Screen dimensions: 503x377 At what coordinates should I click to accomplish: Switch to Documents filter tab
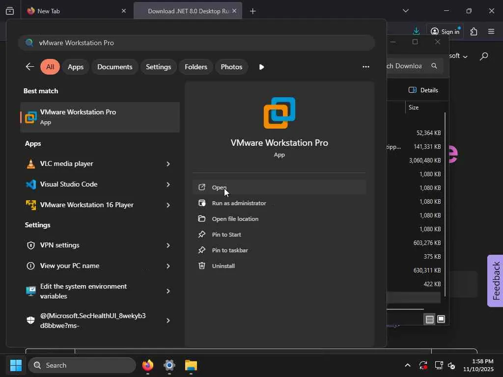(115, 67)
